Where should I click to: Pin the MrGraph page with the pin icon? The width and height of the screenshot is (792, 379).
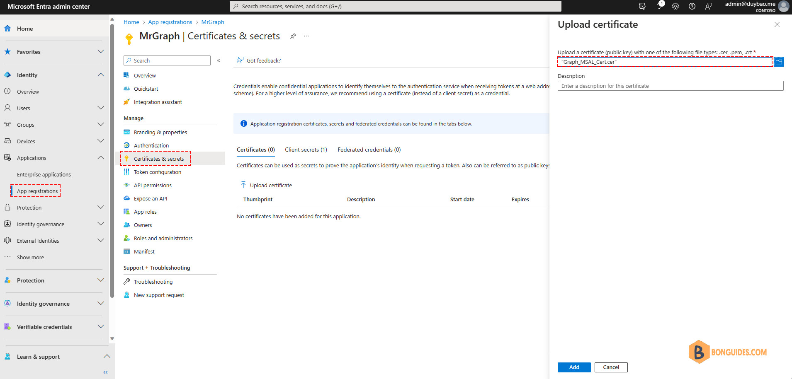tap(293, 36)
